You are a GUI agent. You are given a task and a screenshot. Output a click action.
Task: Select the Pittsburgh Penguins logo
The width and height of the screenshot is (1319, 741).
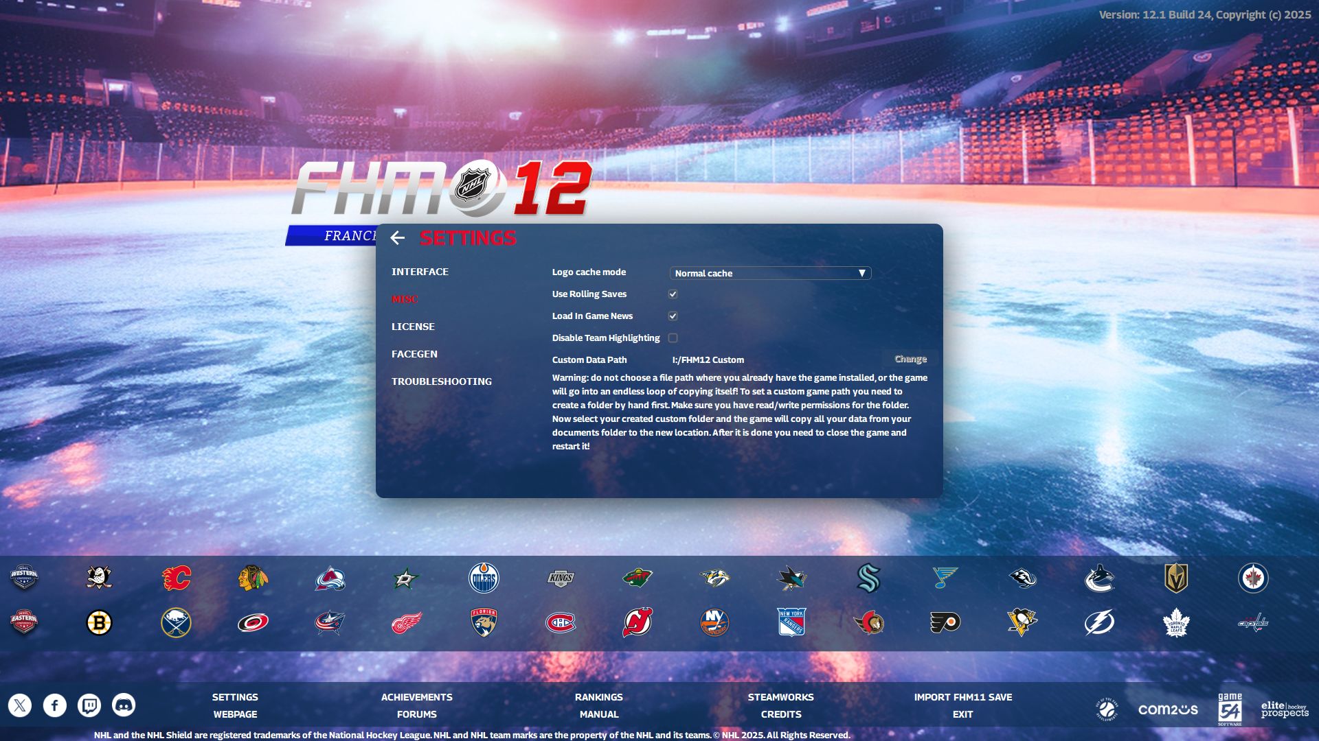click(x=1022, y=623)
